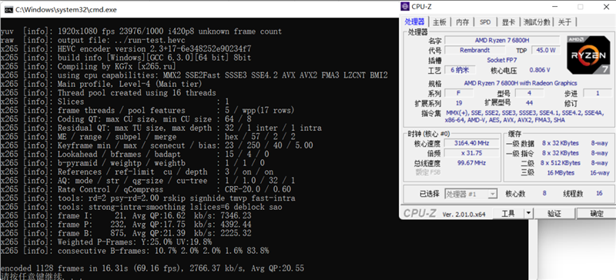Switch to the 主板 tab
Image resolution: width=616 pixels, height=280 pixels.
439,22
